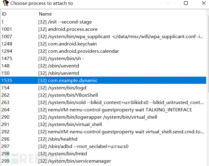Screen dimensions: 209x166
Task: Choose the /sbin/adbd root_seclabel process
Action: click(103, 146)
